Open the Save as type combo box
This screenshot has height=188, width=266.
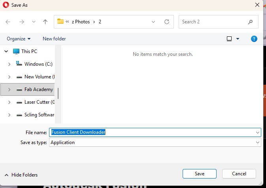point(155,142)
